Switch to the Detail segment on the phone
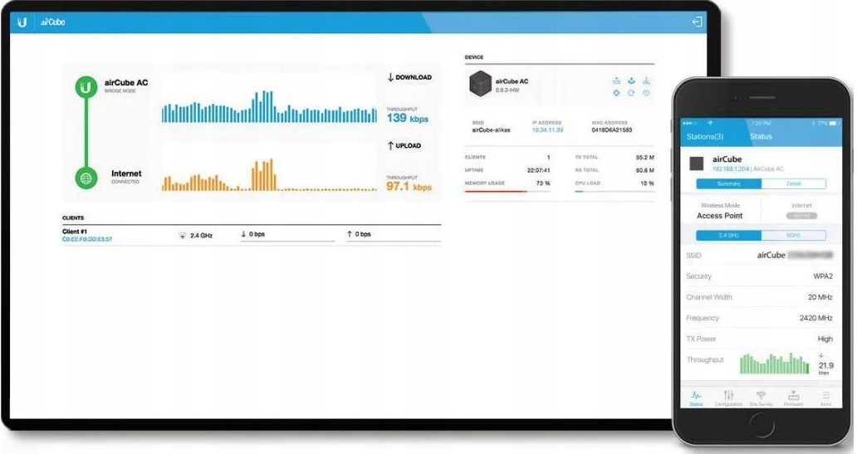This screenshot has width=857, height=454. (x=794, y=183)
